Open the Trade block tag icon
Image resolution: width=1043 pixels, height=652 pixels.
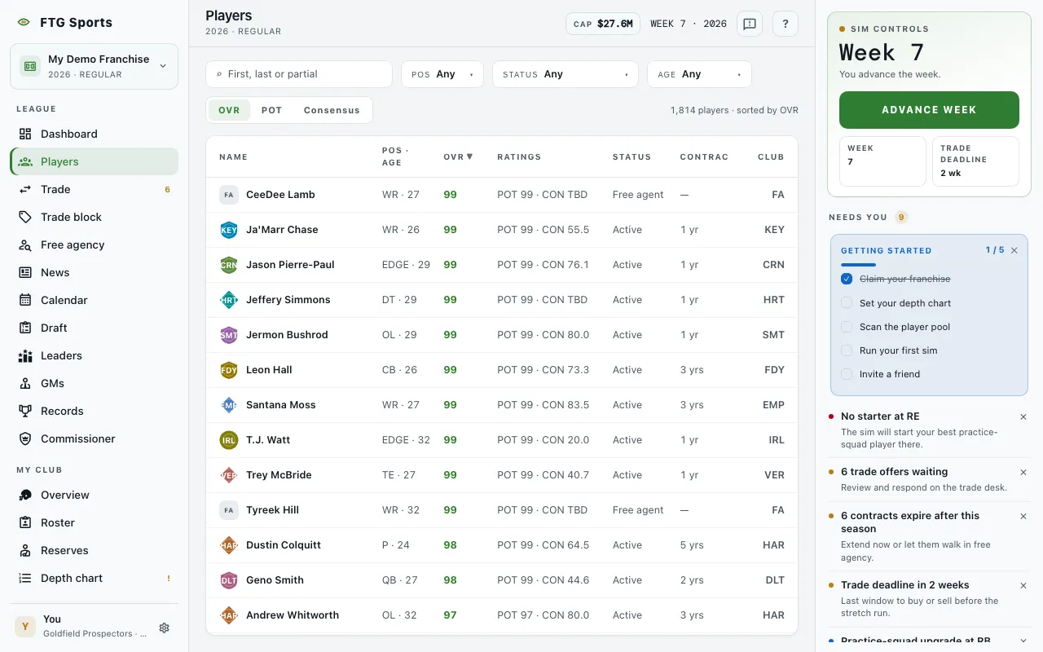(25, 217)
